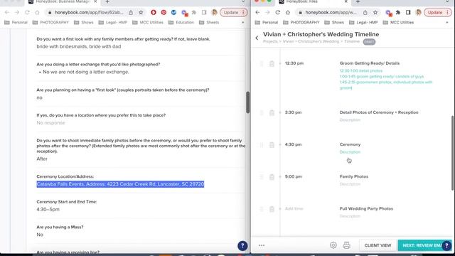The width and height of the screenshot is (455, 256).
Task: Click the red Opera-style extension icon in left browser
Action: tap(154, 13)
